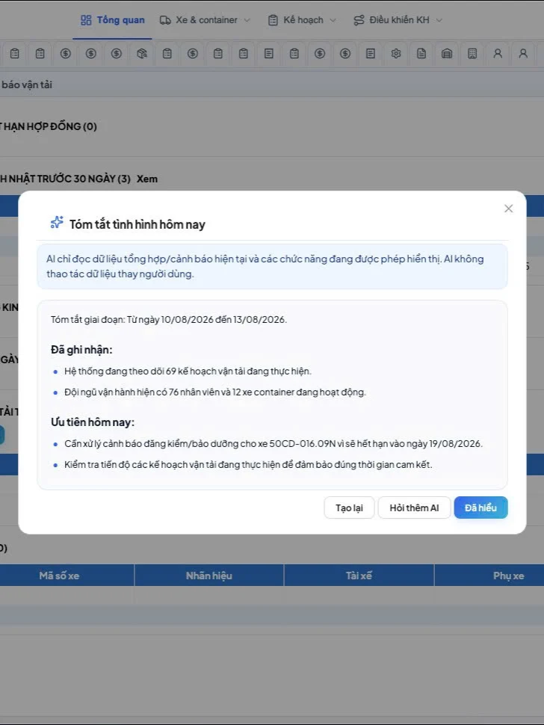Click the Nhãn hiệu column header
Screen dimensions: 544x725
[x=209, y=576]
